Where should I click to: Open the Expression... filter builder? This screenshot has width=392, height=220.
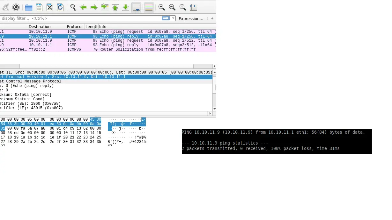[x=191, y=18]
